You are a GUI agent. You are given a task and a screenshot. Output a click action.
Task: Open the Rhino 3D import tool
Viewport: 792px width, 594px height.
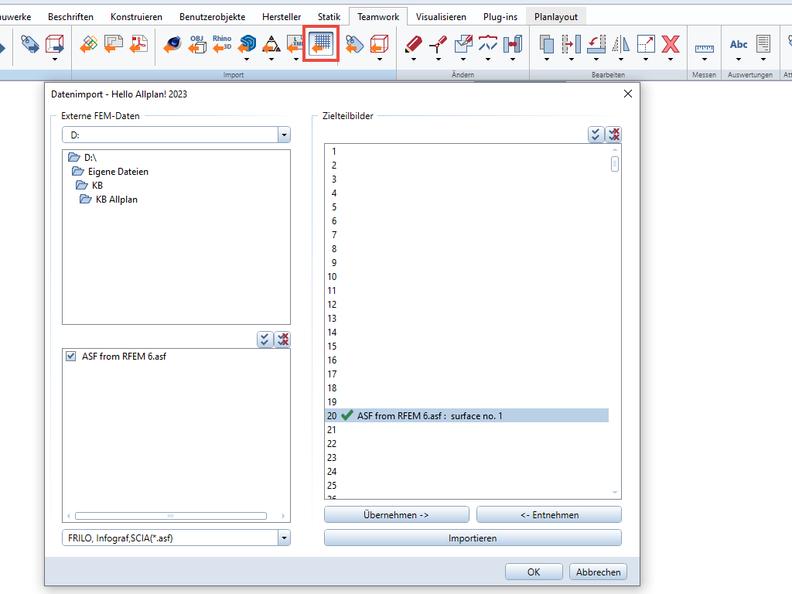click(x=222, y=44)
